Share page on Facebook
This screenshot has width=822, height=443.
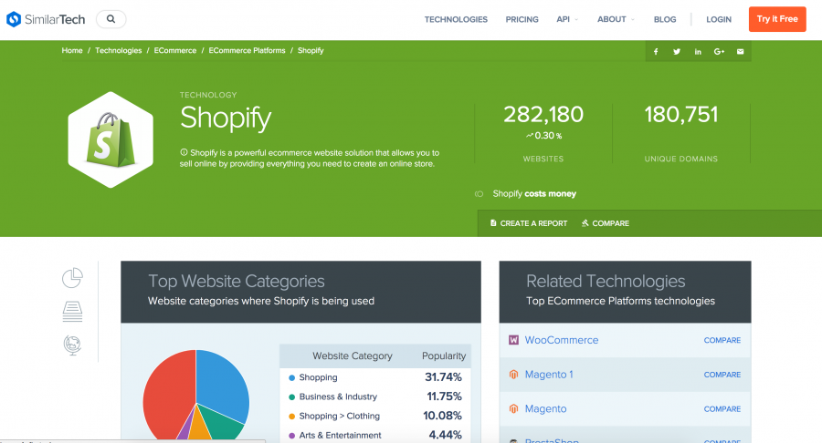coord(656,51)
